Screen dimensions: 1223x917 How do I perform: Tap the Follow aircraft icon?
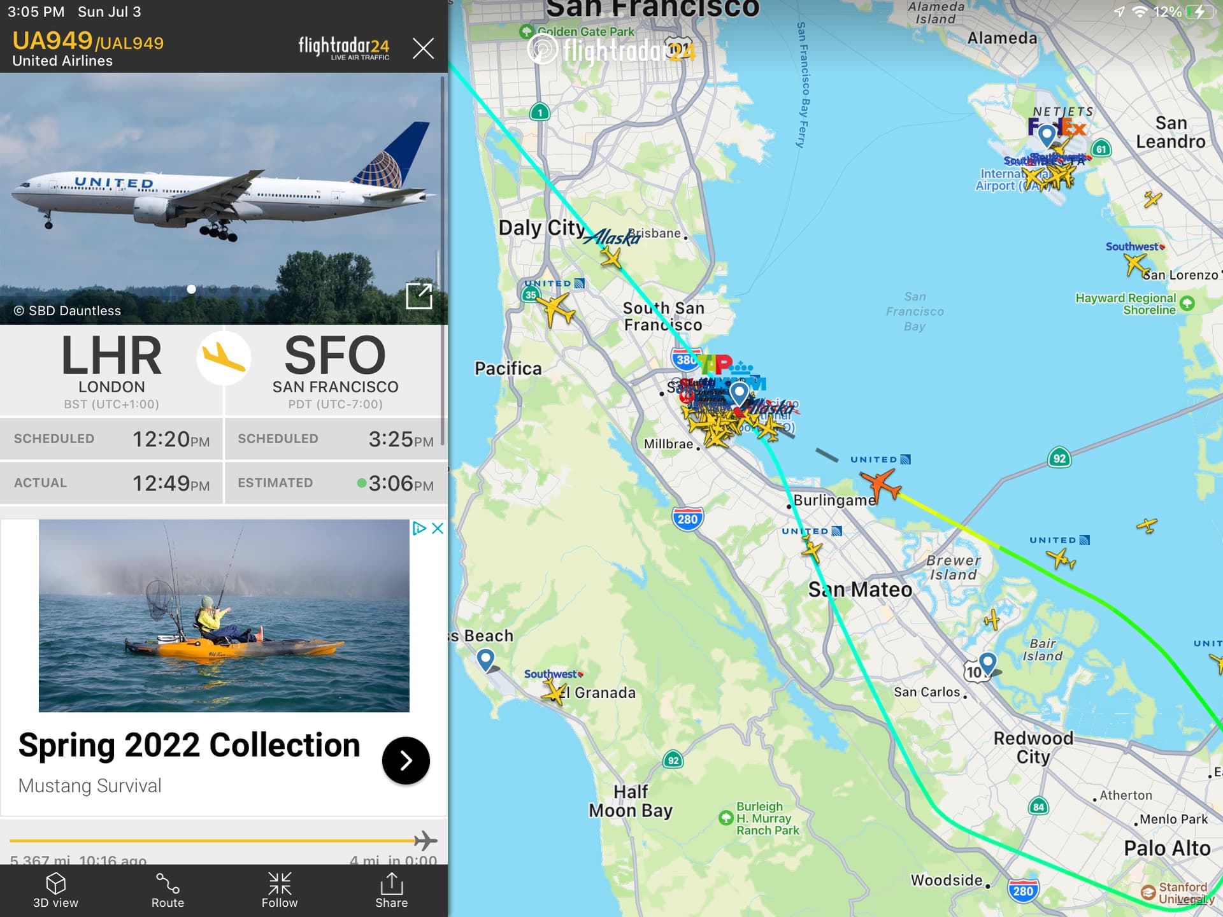(280, 890)
